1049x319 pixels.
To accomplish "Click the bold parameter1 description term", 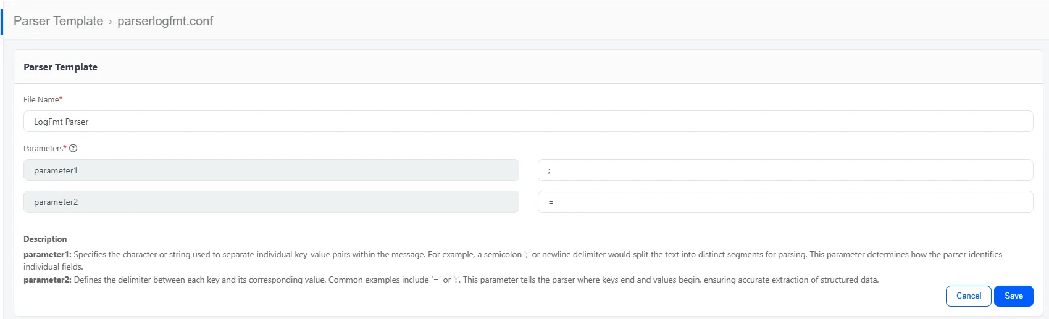I will tap(48, 254).
